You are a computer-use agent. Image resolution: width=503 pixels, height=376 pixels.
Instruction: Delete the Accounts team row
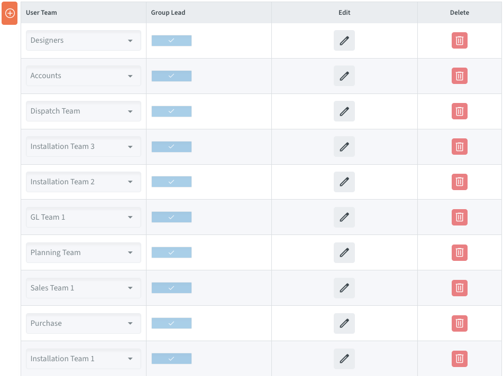tap(460, 76)
